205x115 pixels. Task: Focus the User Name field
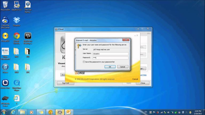(x=111, y=54)
